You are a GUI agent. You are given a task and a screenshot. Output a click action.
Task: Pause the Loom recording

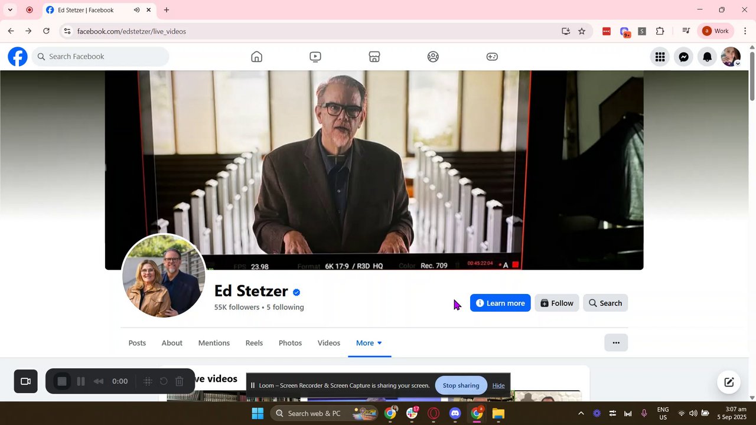(x=82, y=381)
